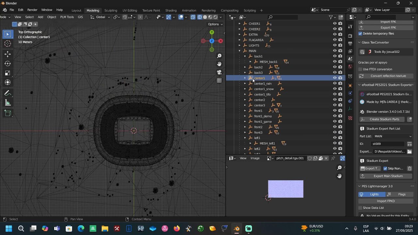The width and height of the screenshot is (418, 235).
Task: Collapse the MAIN collection
Action: (x=239, y=51)
